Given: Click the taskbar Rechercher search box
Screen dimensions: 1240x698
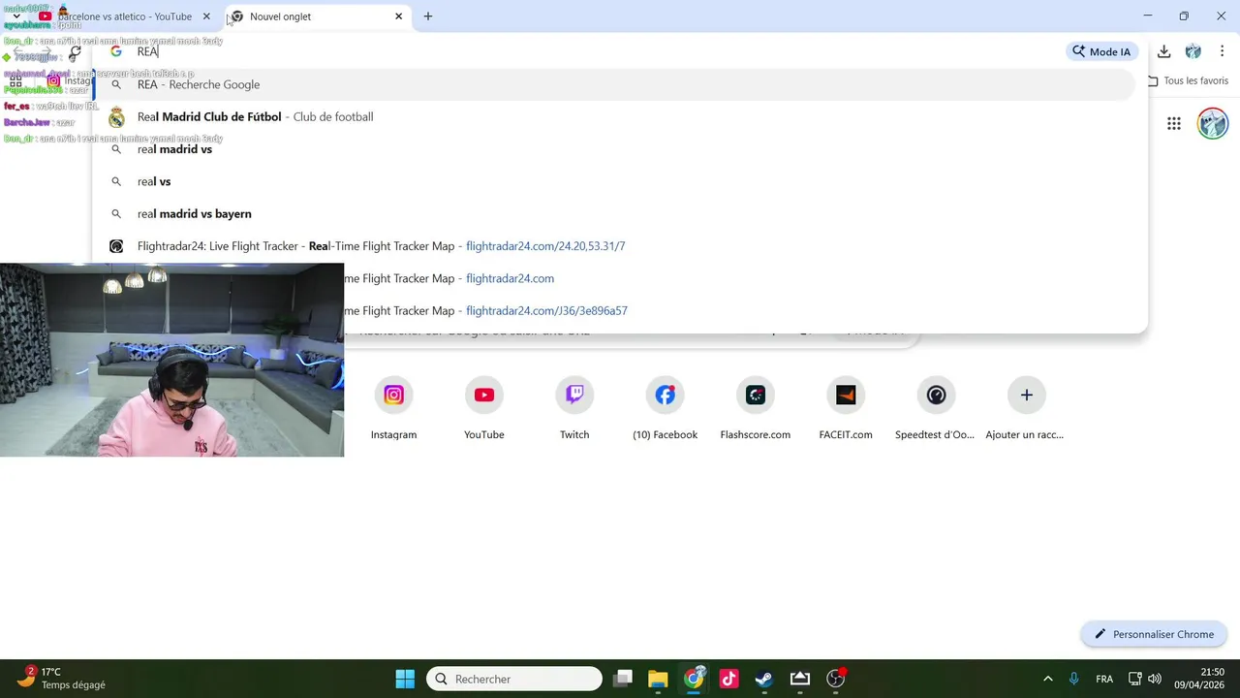Looking at the screenshot, I should tap(514, 679).
